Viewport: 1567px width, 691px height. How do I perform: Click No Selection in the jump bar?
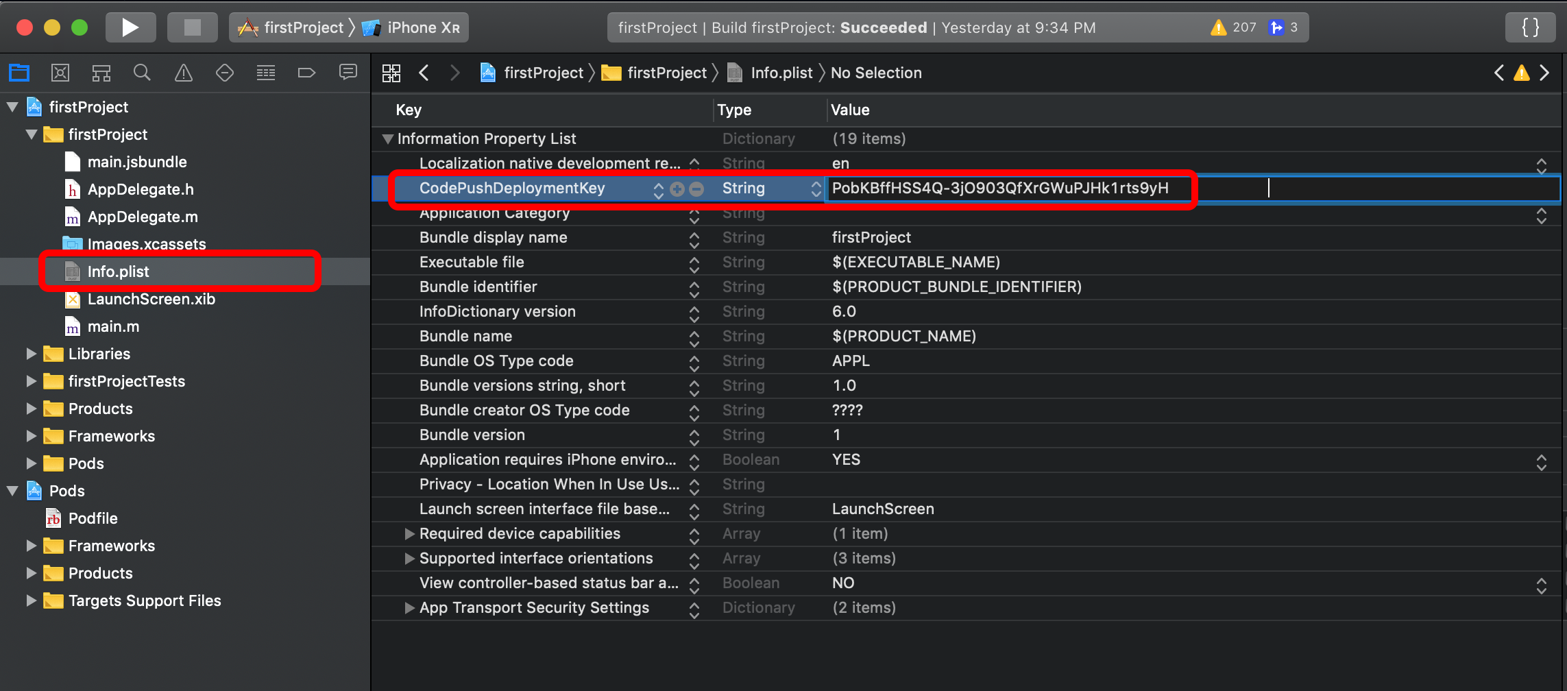point(876,73)
